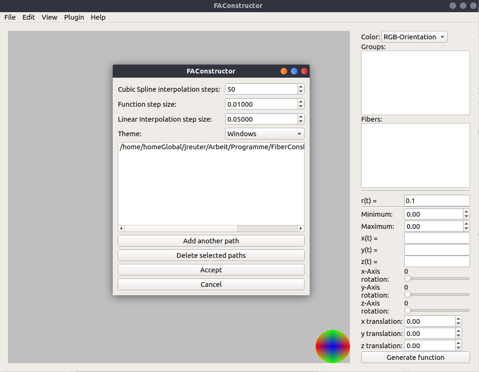The width and height of the screenshot is (479, 372).
Task: Click first gray button on main window title bar
Action: click(x=453, y=6)
